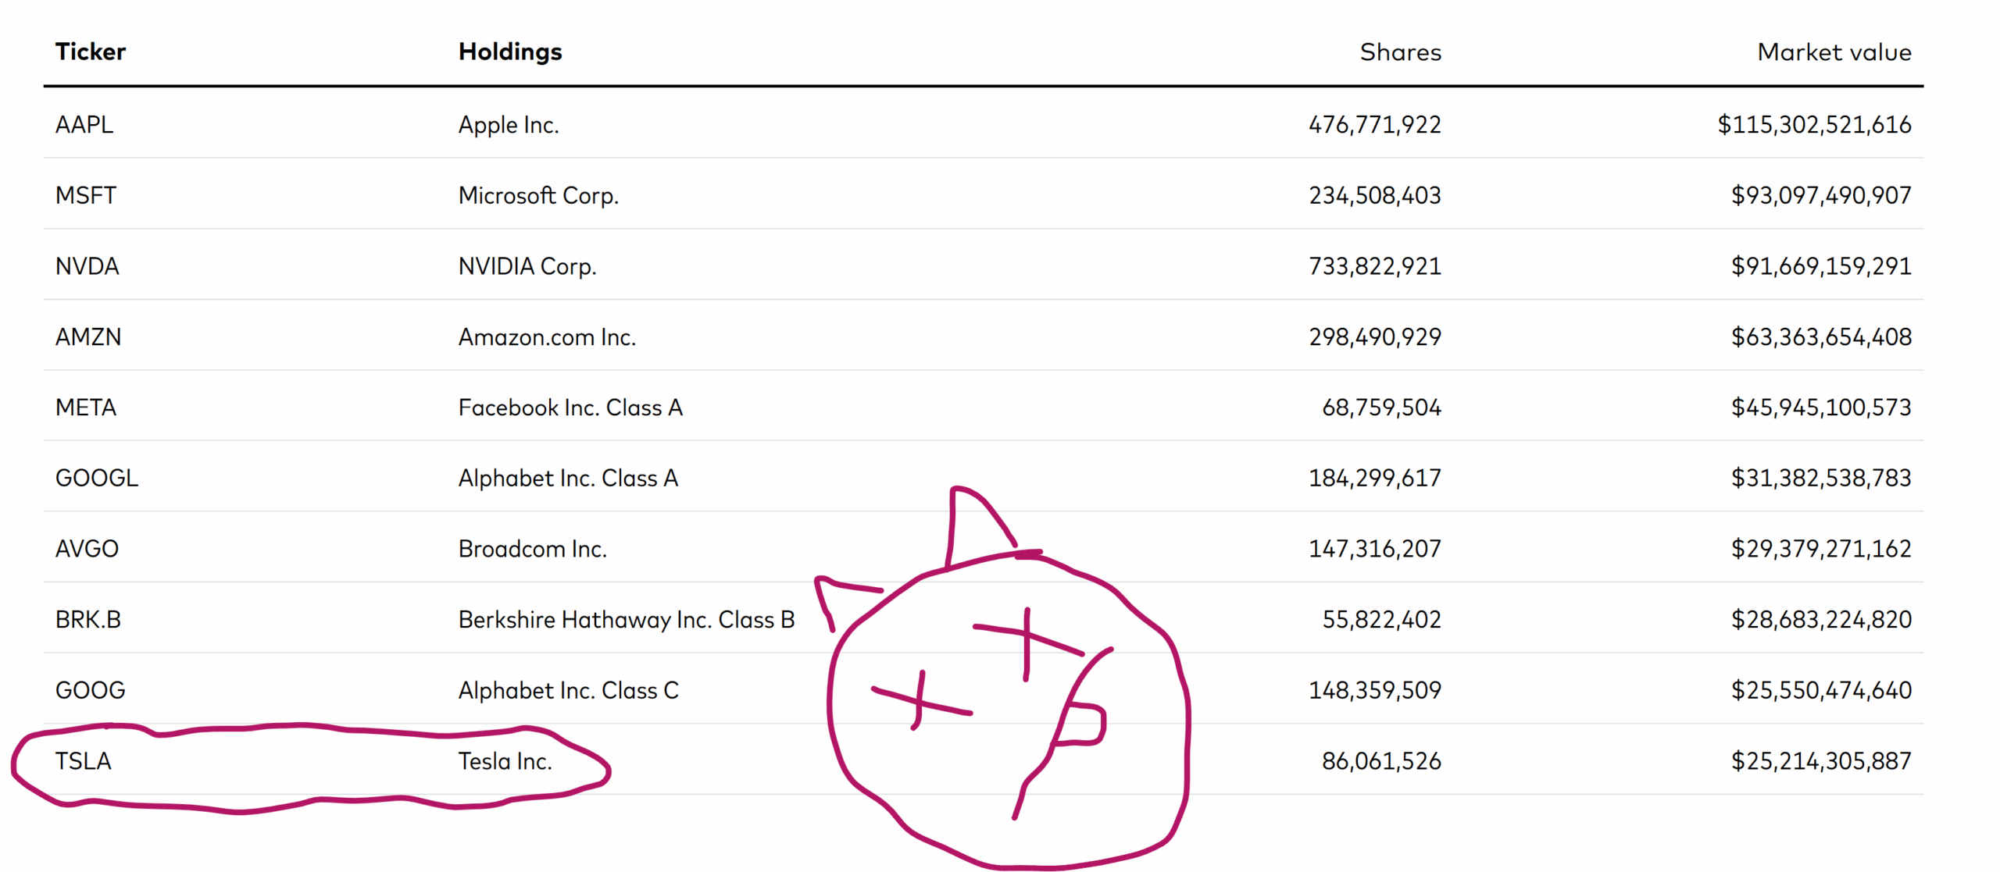Click Microsoft Corp. holding name
This screenshot has width=2000, height=872.
click(x=538, y=195)
